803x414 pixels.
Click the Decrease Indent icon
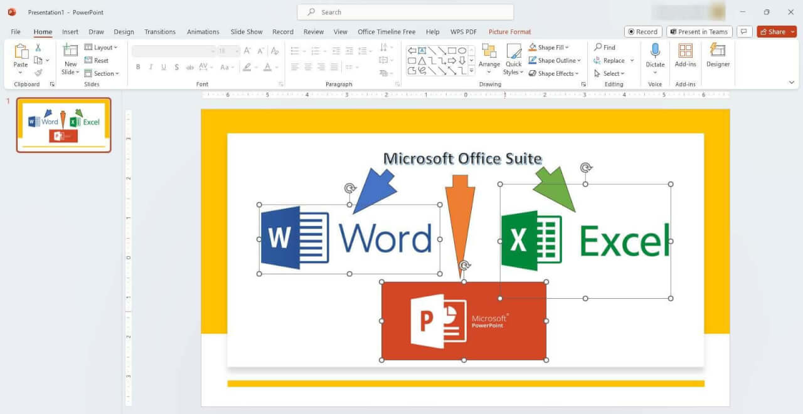pyautogui.click(x=336, y=51)
